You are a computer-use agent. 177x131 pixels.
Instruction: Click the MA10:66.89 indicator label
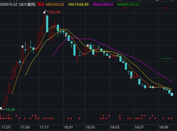tap(78, 5)
